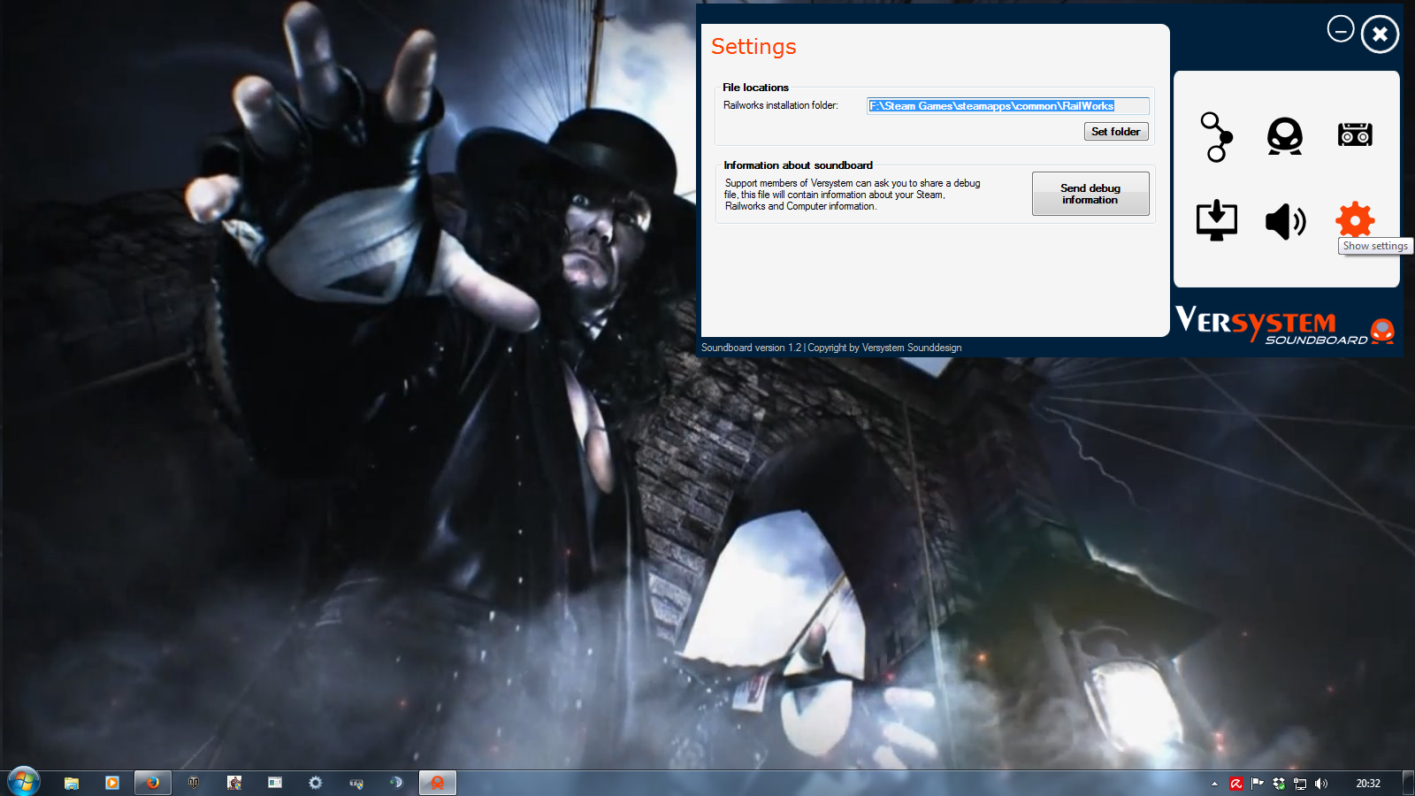
Task: Click the 'Information about soundboard' group label
Action: (798, 165)
